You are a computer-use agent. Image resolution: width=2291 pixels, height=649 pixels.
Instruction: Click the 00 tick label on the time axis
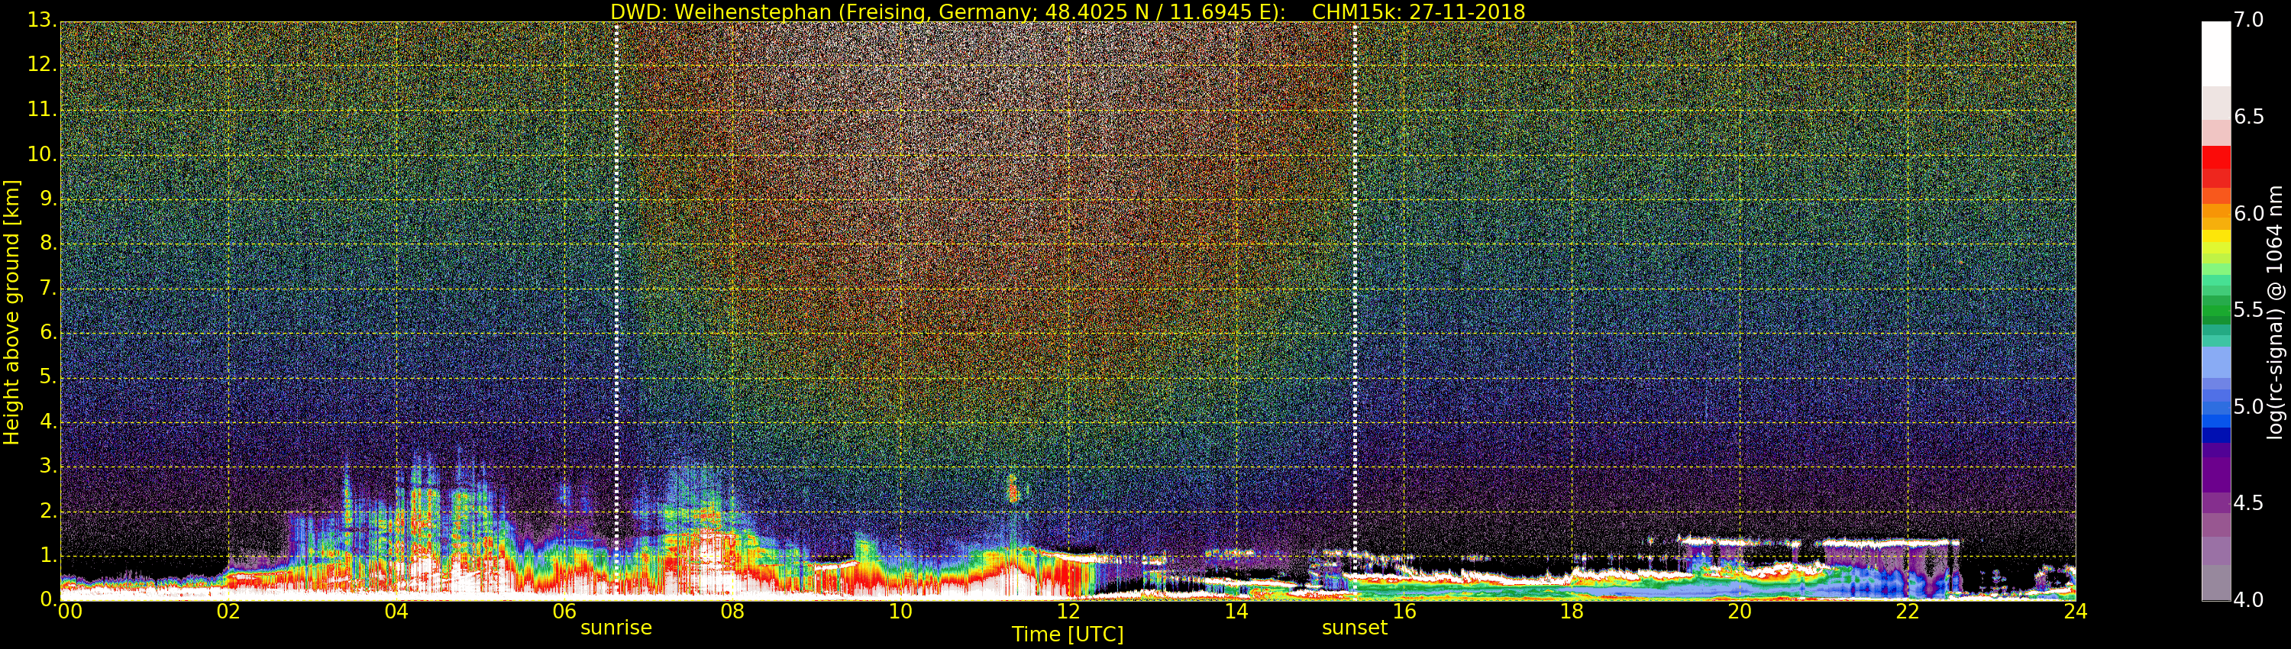point(69,612)
